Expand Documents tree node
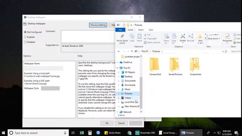This screenshot has width=242, height=136. click(x=119, y=81)
